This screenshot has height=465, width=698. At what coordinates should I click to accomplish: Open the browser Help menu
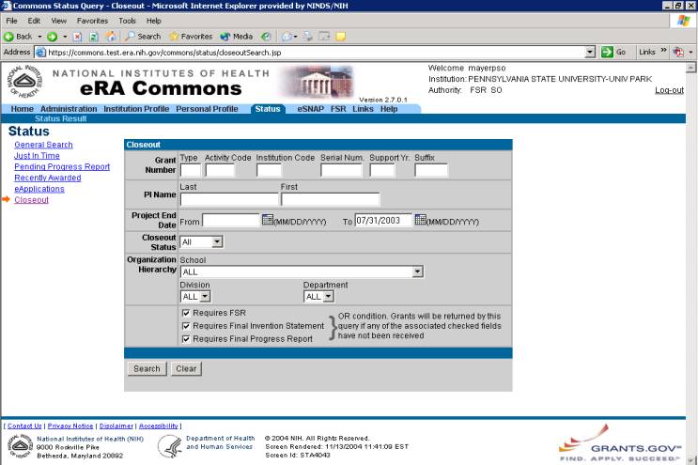pyautogui.click(x=153, y=21)
